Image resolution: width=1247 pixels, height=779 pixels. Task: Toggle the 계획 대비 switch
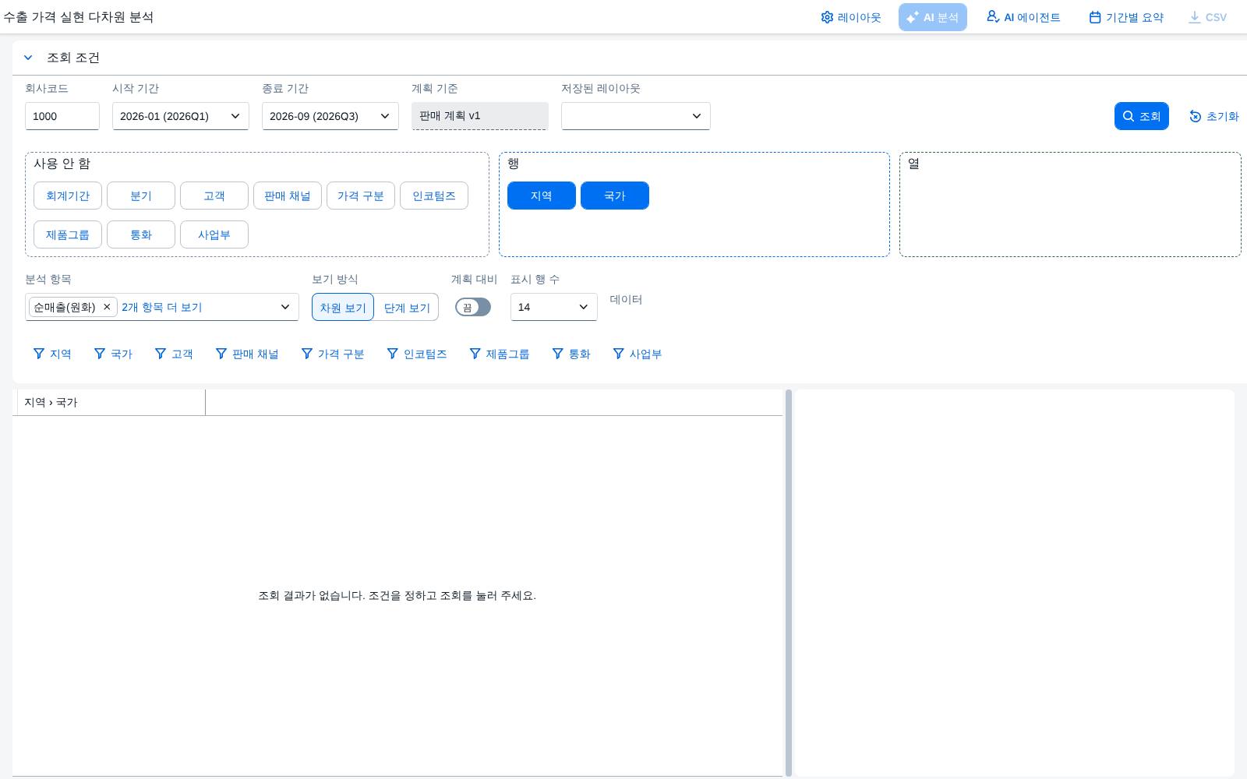[x=473, y=307]
